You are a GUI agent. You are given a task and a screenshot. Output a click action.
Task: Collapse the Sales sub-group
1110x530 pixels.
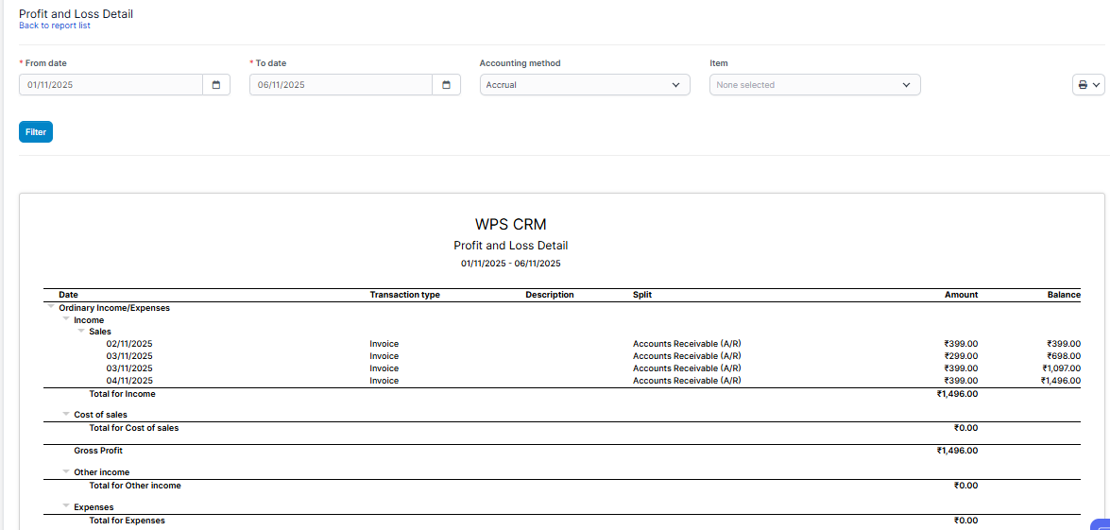pyautogui.click(x=81, y=332)
